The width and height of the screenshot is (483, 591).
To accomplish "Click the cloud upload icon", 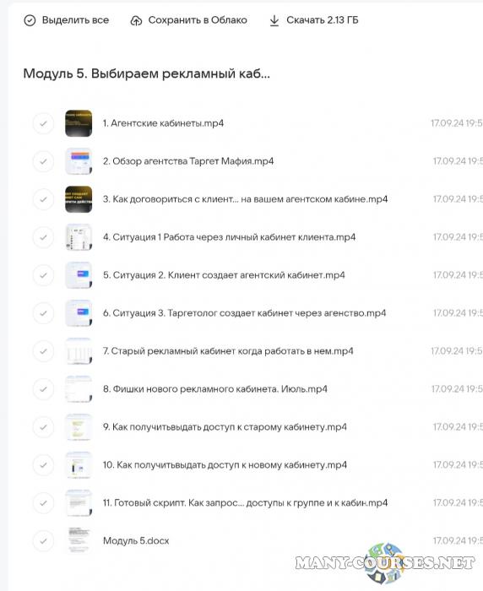I will (x=136, y=20).
